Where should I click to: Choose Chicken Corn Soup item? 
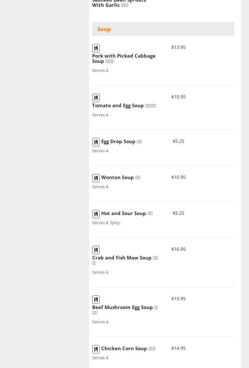pyautogui.click(x=128, y=349)
